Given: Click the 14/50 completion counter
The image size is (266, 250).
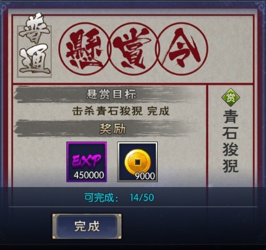Looking at the screenshot, I should (142, 198).
